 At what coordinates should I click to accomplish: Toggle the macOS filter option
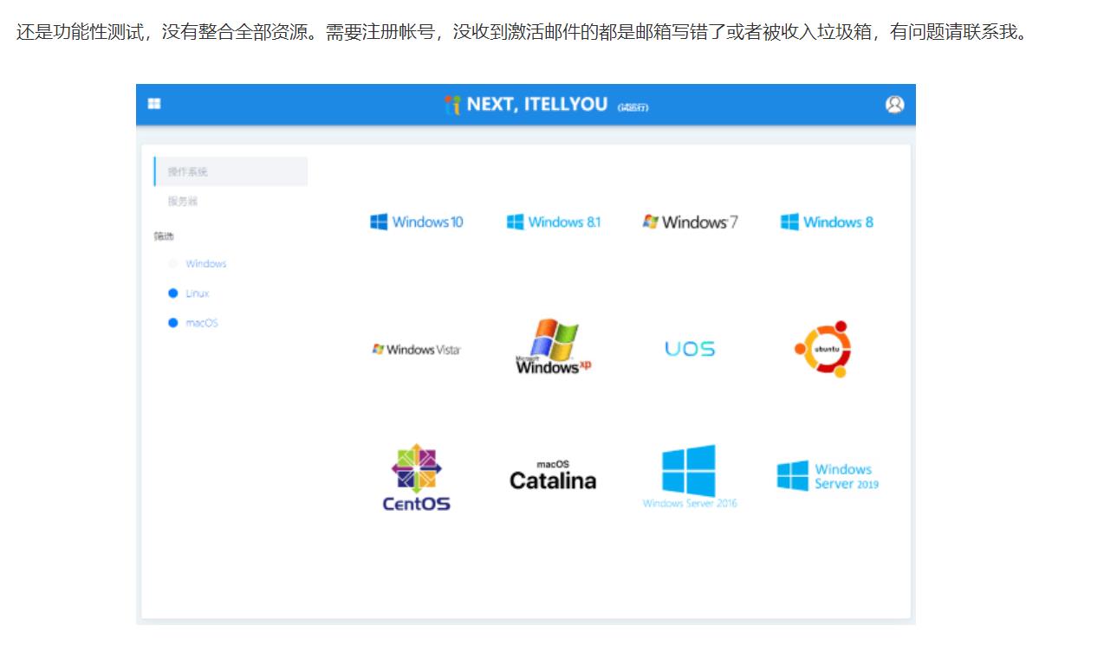coord(173,323)
